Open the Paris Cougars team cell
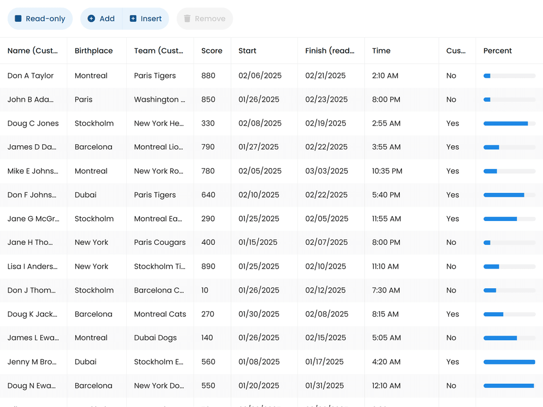 pyautogui.click(x=160, y=243)
